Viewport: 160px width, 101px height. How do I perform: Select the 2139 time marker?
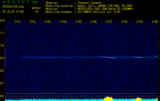point(139,22)
